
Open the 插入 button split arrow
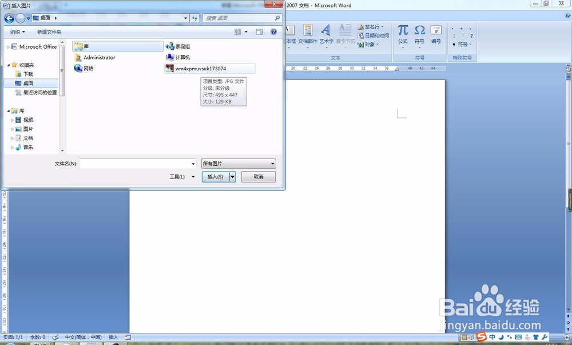point(232,177)
